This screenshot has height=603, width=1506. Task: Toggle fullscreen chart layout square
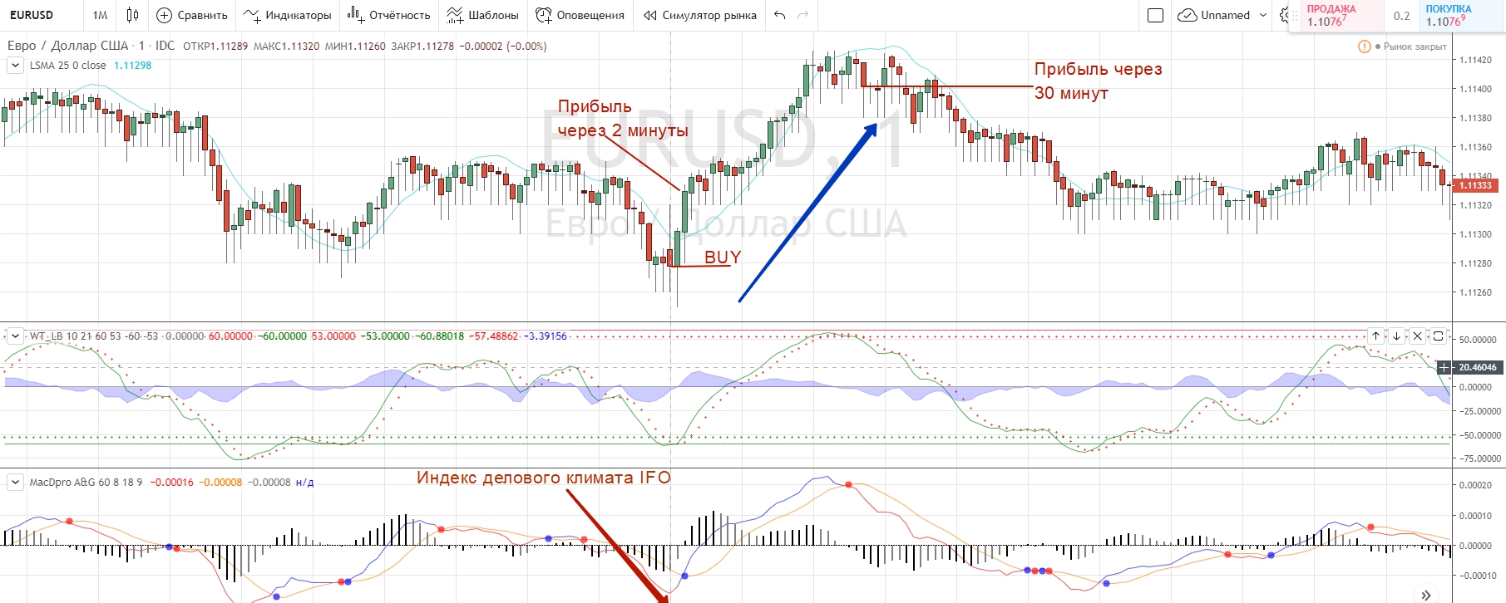pyautogui.click(x=1155, y=15)
